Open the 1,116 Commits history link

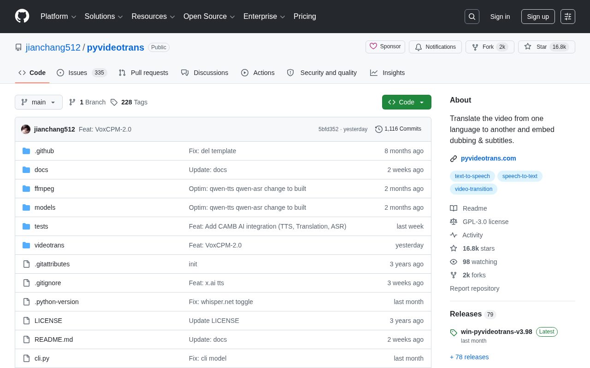(x=398, y=129)
